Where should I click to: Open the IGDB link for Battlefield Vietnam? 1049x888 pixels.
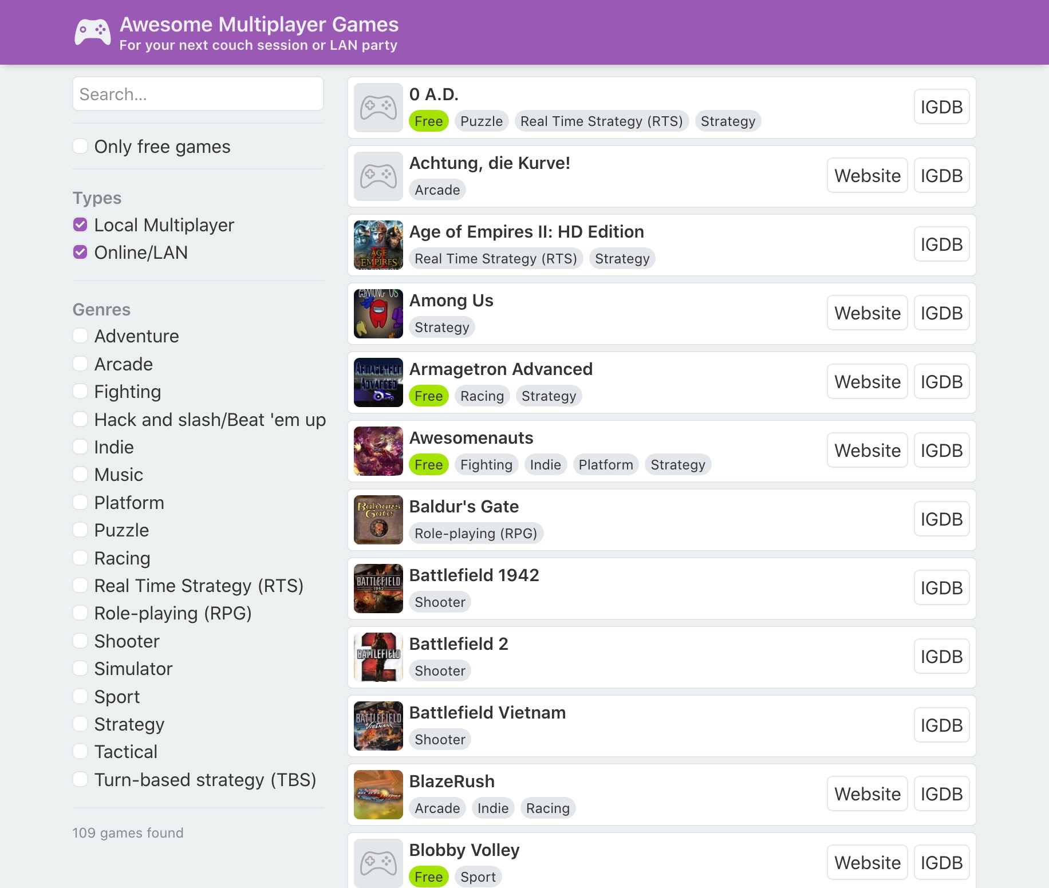pyautogui.click(x=941, y=725)
